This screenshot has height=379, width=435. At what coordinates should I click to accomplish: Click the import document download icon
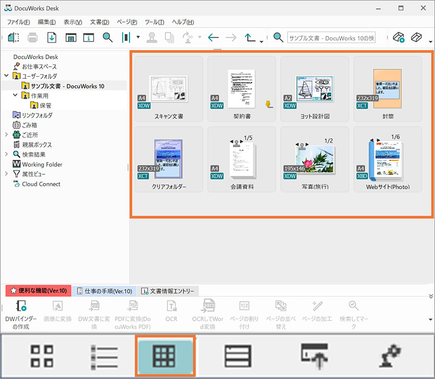click(52, 37)
